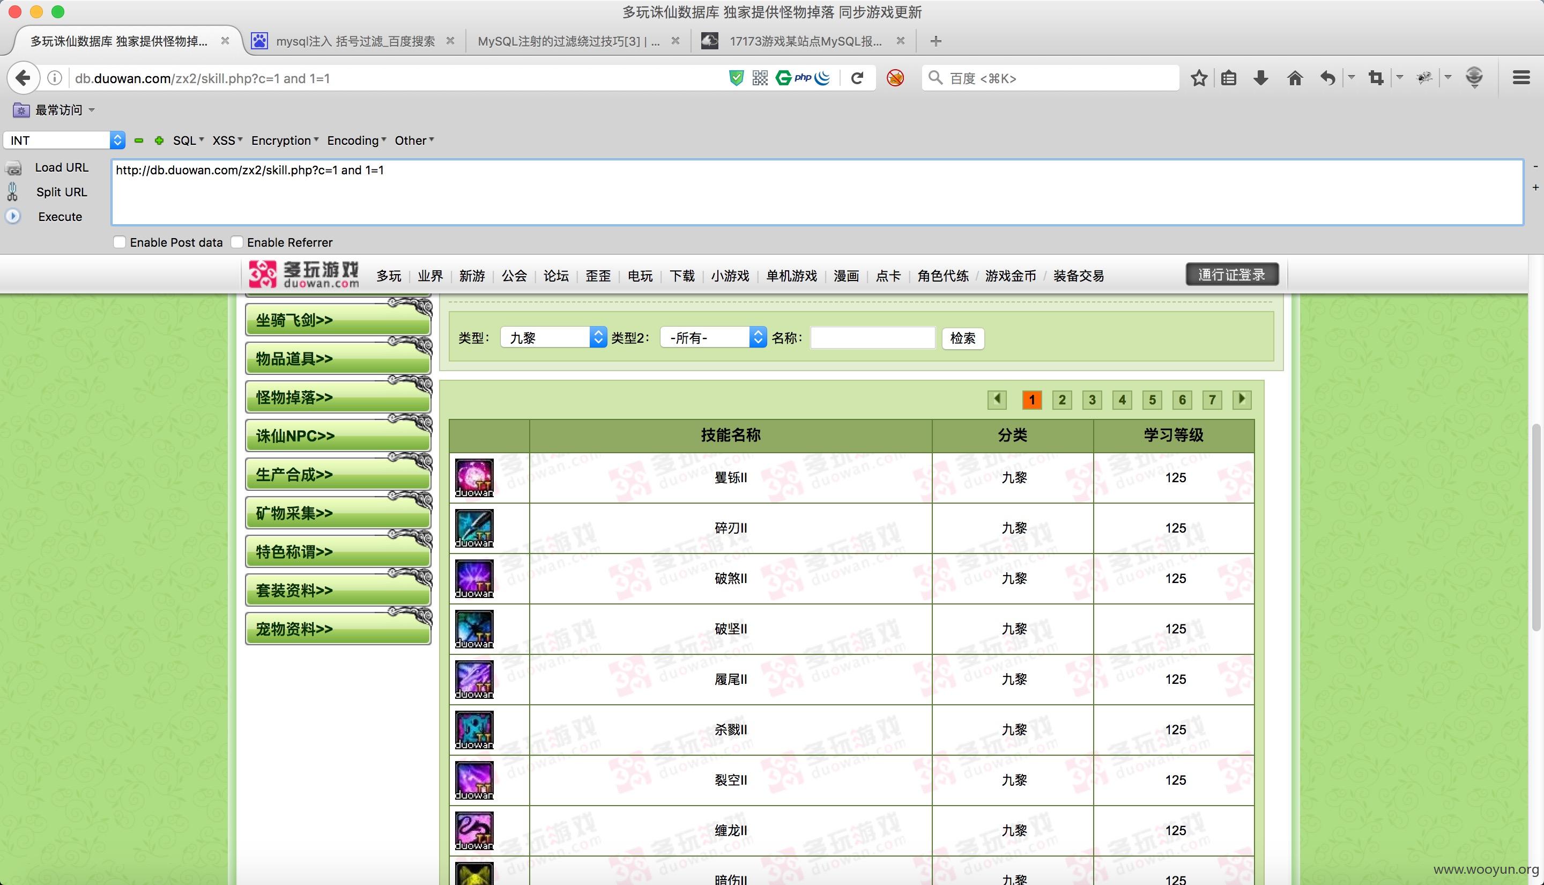
Task: Click the undo arrow toolbar icon
Action: pos(1328,78)
